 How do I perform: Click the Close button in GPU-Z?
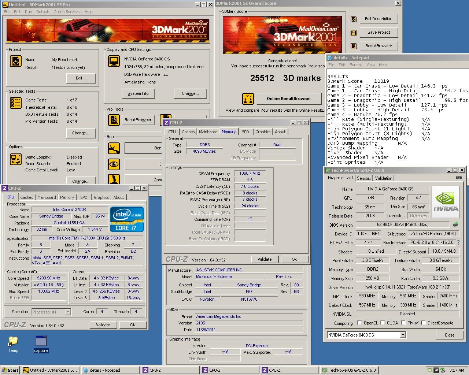coord(450,335)
